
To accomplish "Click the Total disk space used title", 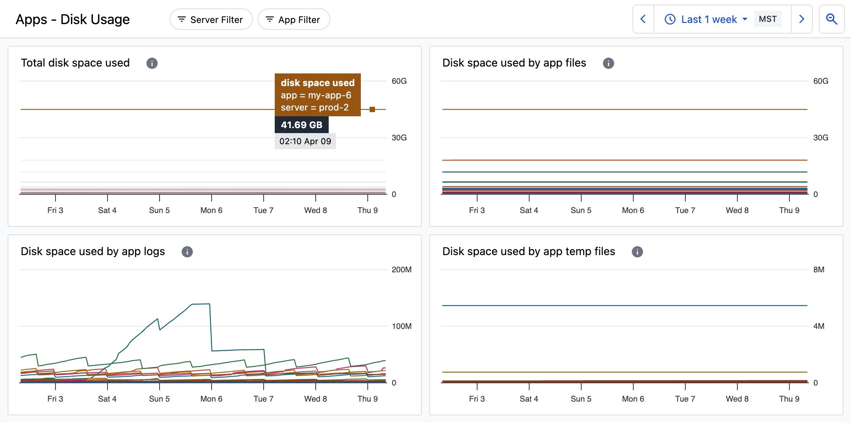I will point(75,63).
